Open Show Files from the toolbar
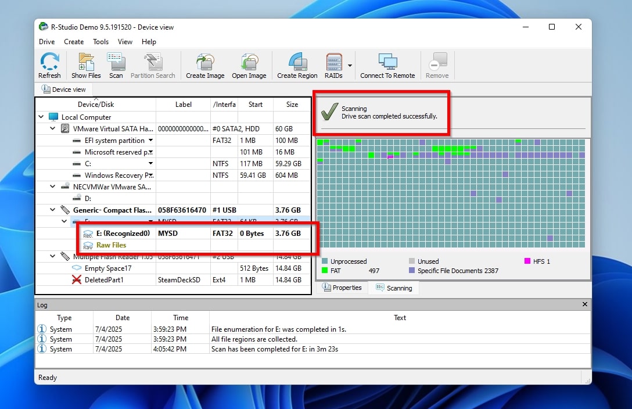This screenshot has height=409, width=632. (86, 62)
